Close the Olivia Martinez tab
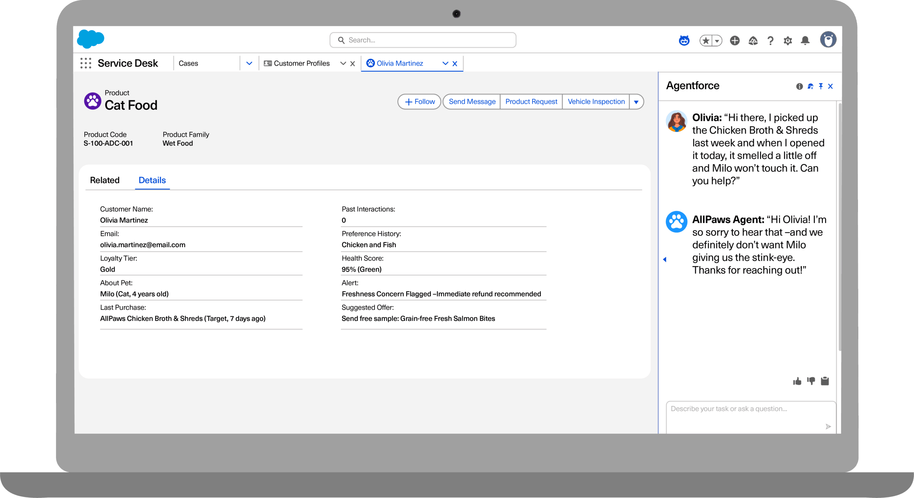The height and width of the screenshot is (498, 914). 455,64
